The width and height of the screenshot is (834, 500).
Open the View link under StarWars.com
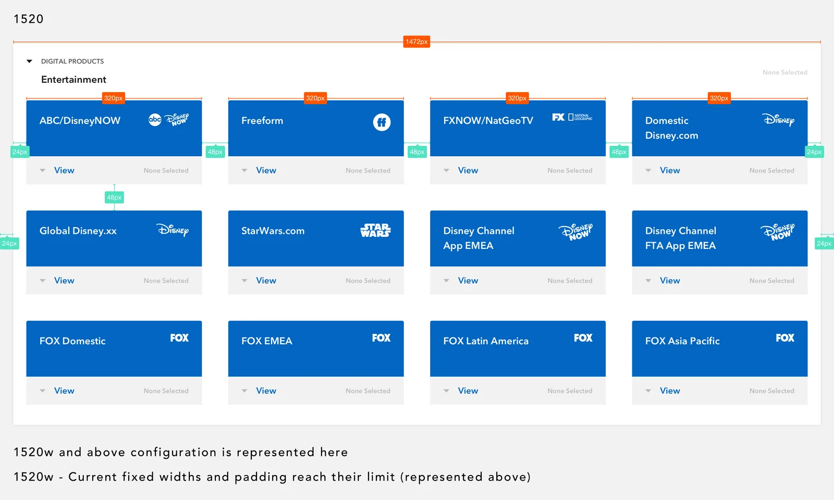(266, 280)
